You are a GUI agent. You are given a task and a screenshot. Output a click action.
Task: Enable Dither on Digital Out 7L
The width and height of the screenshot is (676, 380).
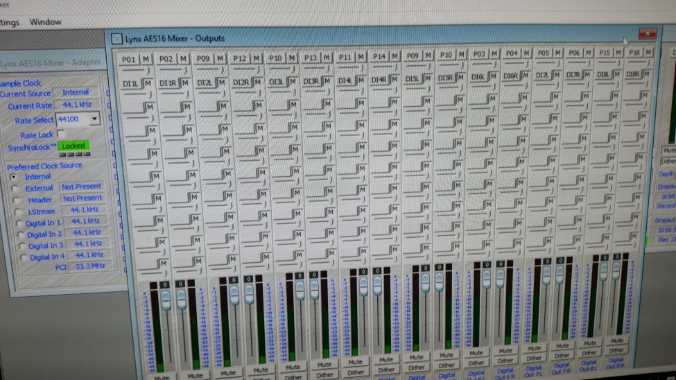[x=534, y=358]
